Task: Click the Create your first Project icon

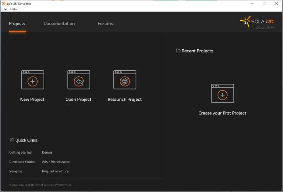Action: point(222,93)
